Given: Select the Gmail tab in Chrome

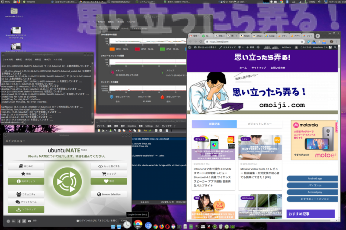Looking at the screenshot, I should click(x=194, y=36).
